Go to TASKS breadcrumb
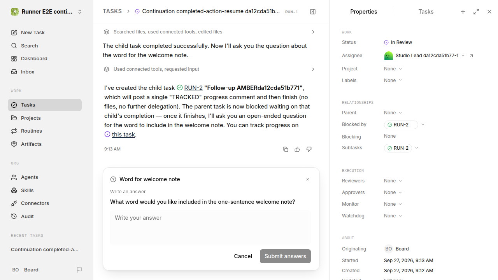This screenshot has height=280, width=498. coord(112,12)
